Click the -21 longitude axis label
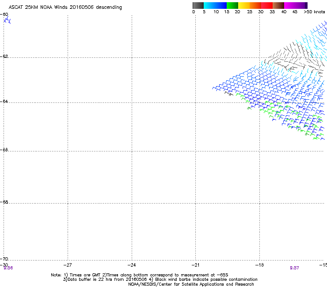327x287 pixels. [x=195, y=265]
